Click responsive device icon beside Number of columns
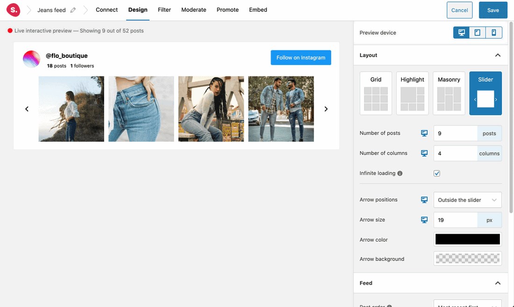The height and width of the screenshot is (307, 514). (424, 153)
